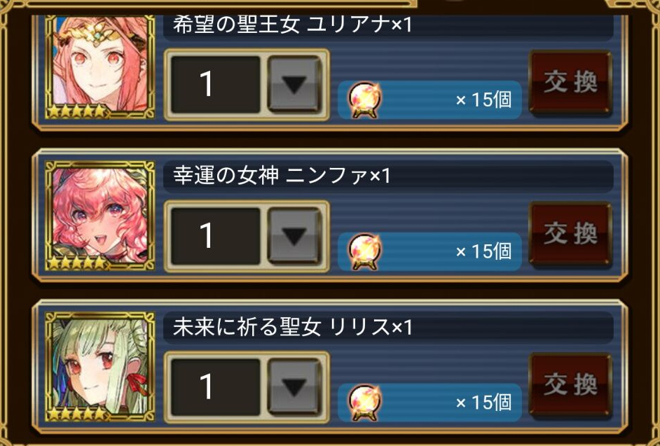Tap the five-star rating under Nympha's portrait

coord(78,263)
